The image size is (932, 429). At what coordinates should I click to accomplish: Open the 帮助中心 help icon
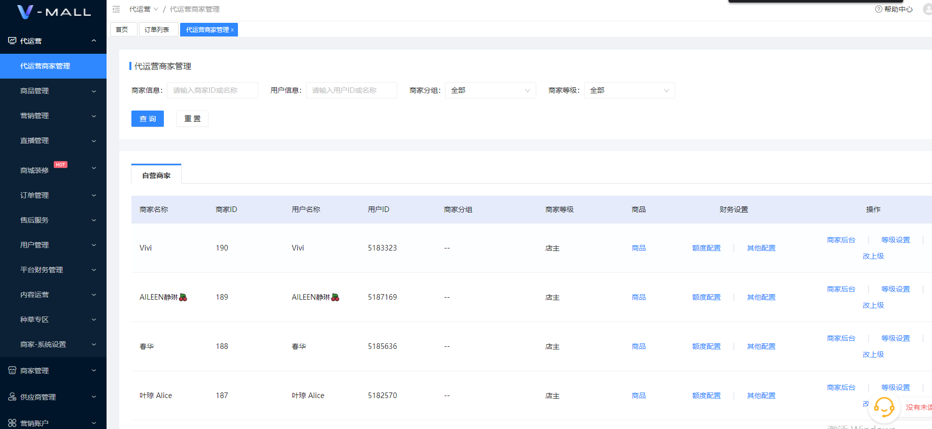point(878,9)
